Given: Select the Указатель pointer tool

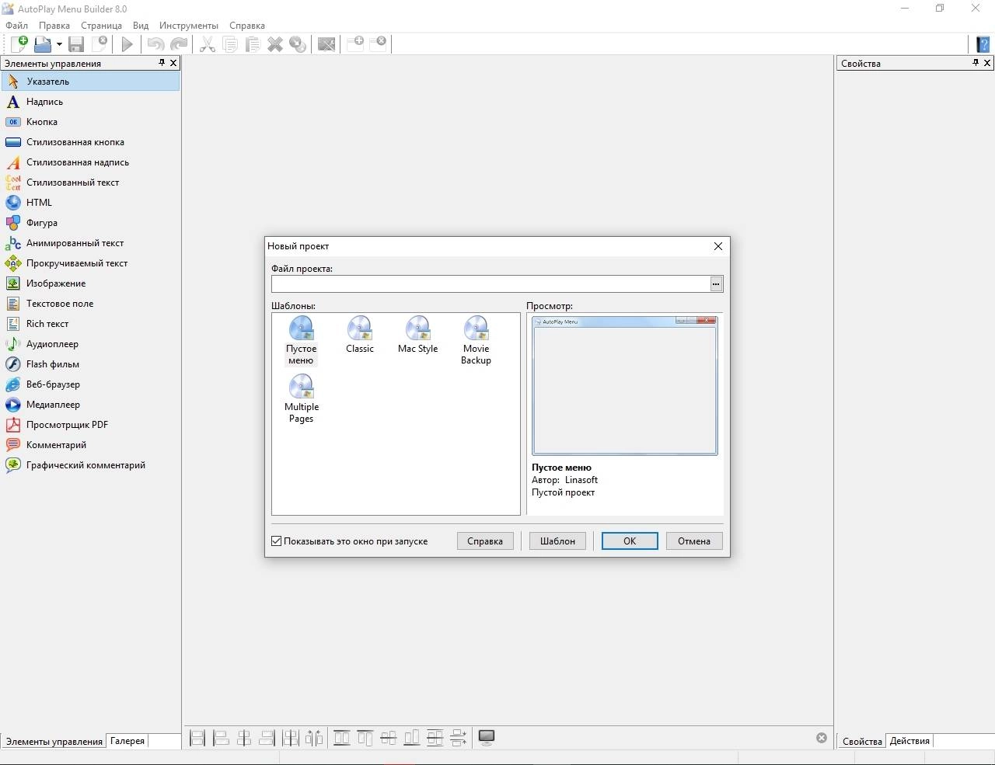Looking at the screenshot, I should click(x=90, y=81).
